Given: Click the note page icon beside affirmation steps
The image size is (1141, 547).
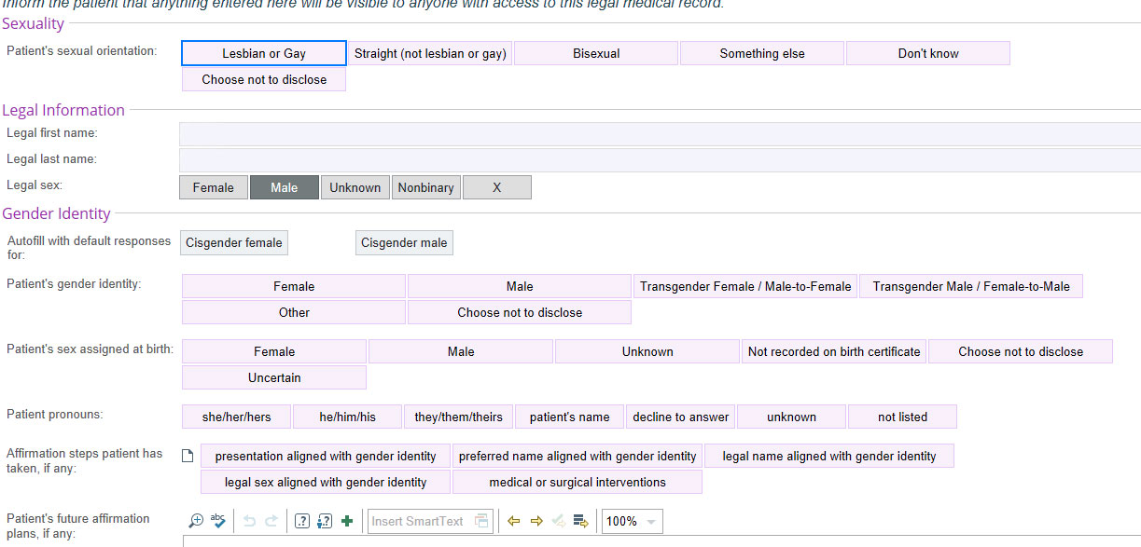Looking at the screenshot, I should click(x=188, y=457).
